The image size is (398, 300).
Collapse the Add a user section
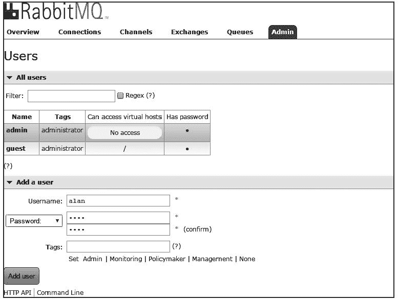point(30,182)
